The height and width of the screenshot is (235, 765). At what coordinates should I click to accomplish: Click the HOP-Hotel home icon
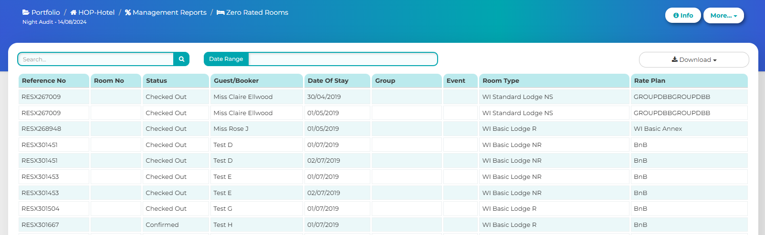tap(73, 12)
